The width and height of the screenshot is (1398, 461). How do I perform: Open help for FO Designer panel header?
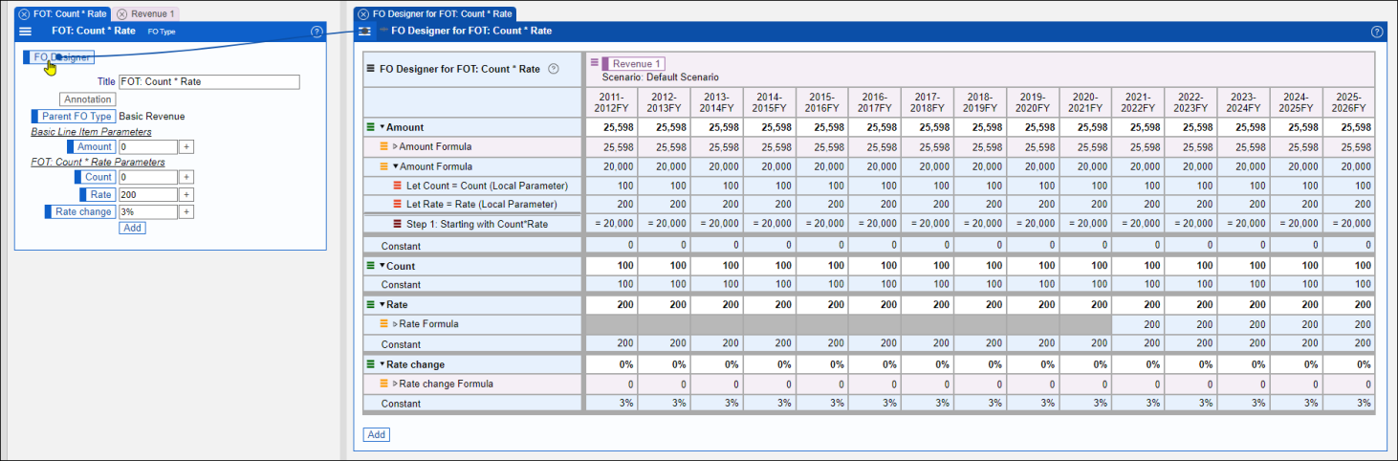click(1377, 32)
